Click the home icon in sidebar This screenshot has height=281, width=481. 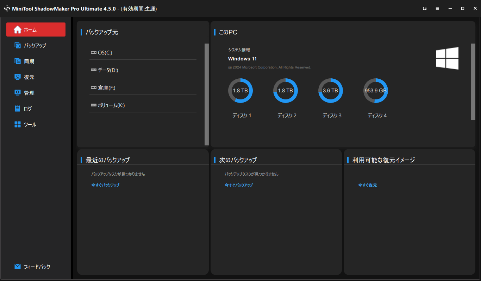pyautogui.click(x=18, y=30)
